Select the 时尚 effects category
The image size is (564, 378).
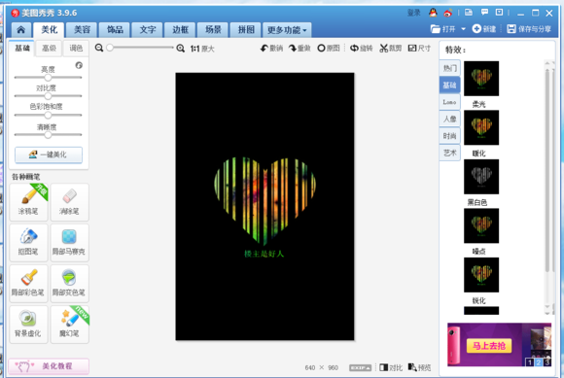(449, 136)
